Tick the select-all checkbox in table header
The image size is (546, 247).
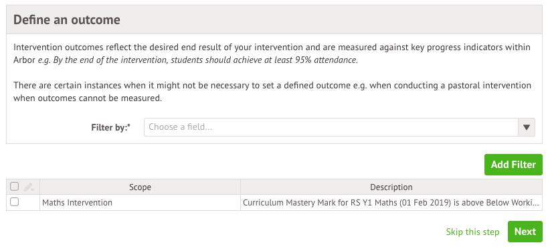coord(14,186)
